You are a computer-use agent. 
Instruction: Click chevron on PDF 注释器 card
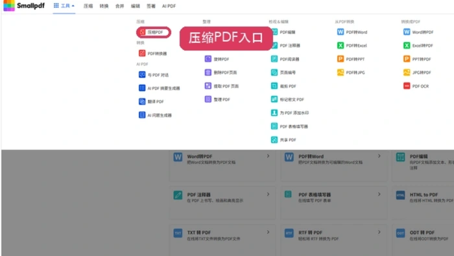[x=268, y=194]
